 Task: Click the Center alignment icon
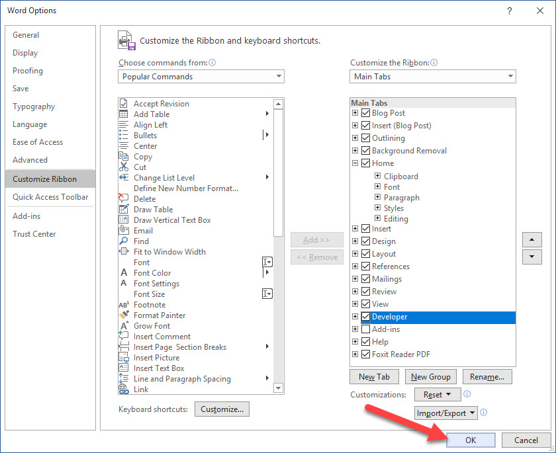pyautogui.click(x=123, y=146)
